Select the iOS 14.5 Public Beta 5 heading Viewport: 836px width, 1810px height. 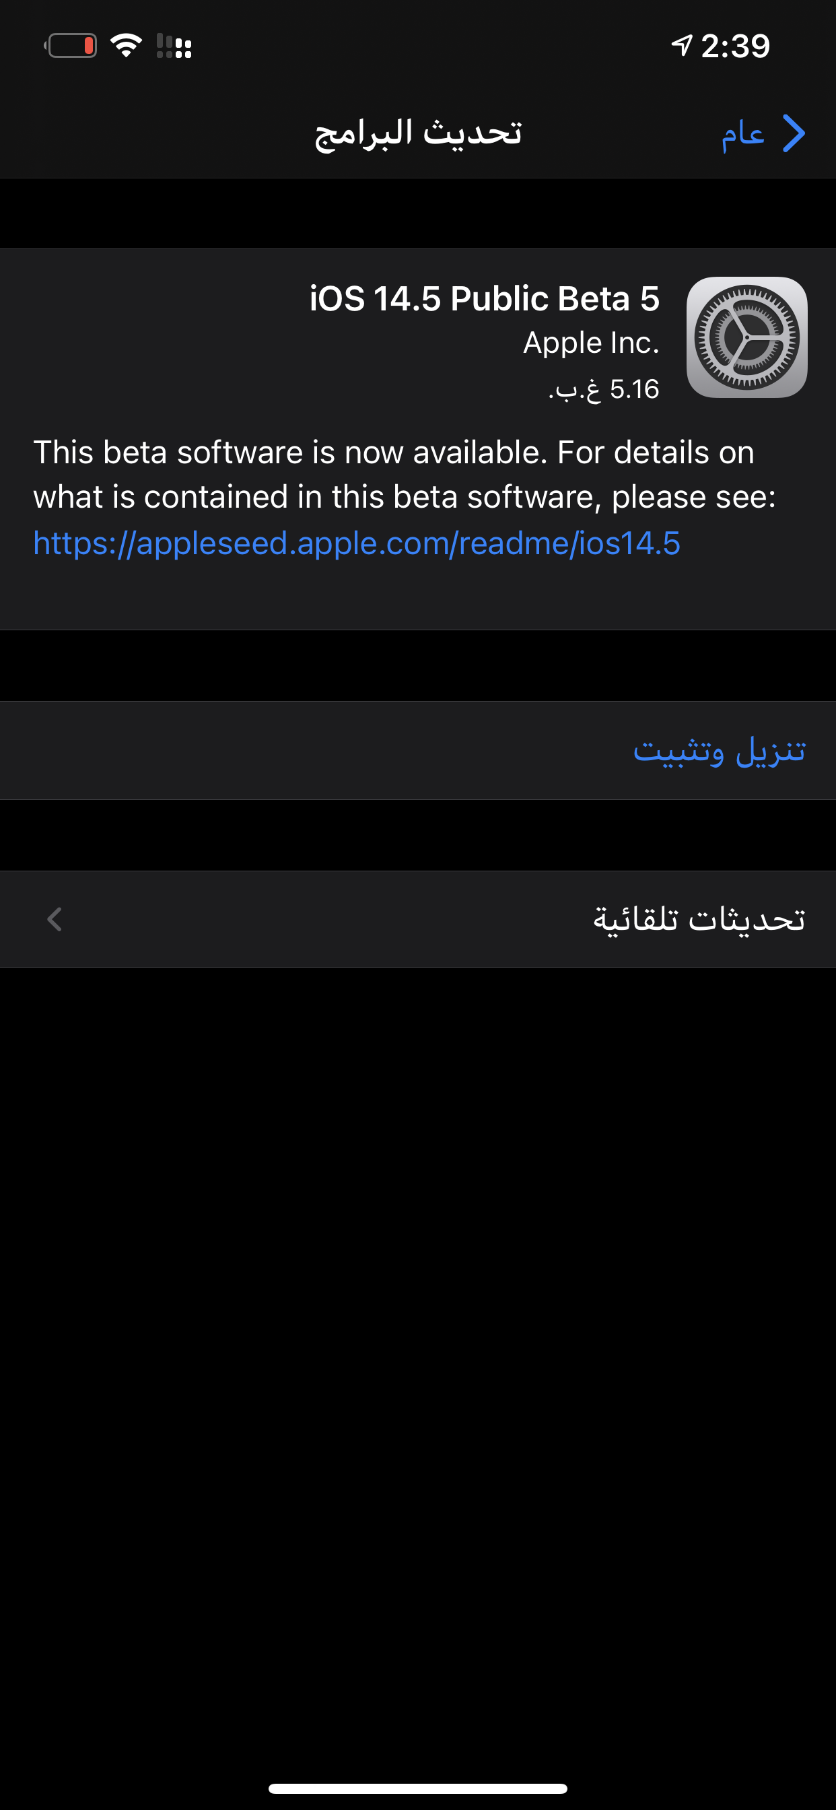pos(485,298)
